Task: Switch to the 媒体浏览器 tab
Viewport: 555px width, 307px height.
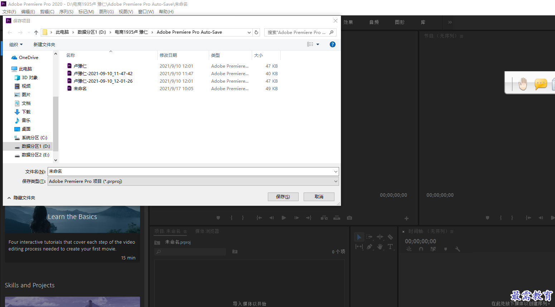Action: pyautogui.click(x=207, y=231)
